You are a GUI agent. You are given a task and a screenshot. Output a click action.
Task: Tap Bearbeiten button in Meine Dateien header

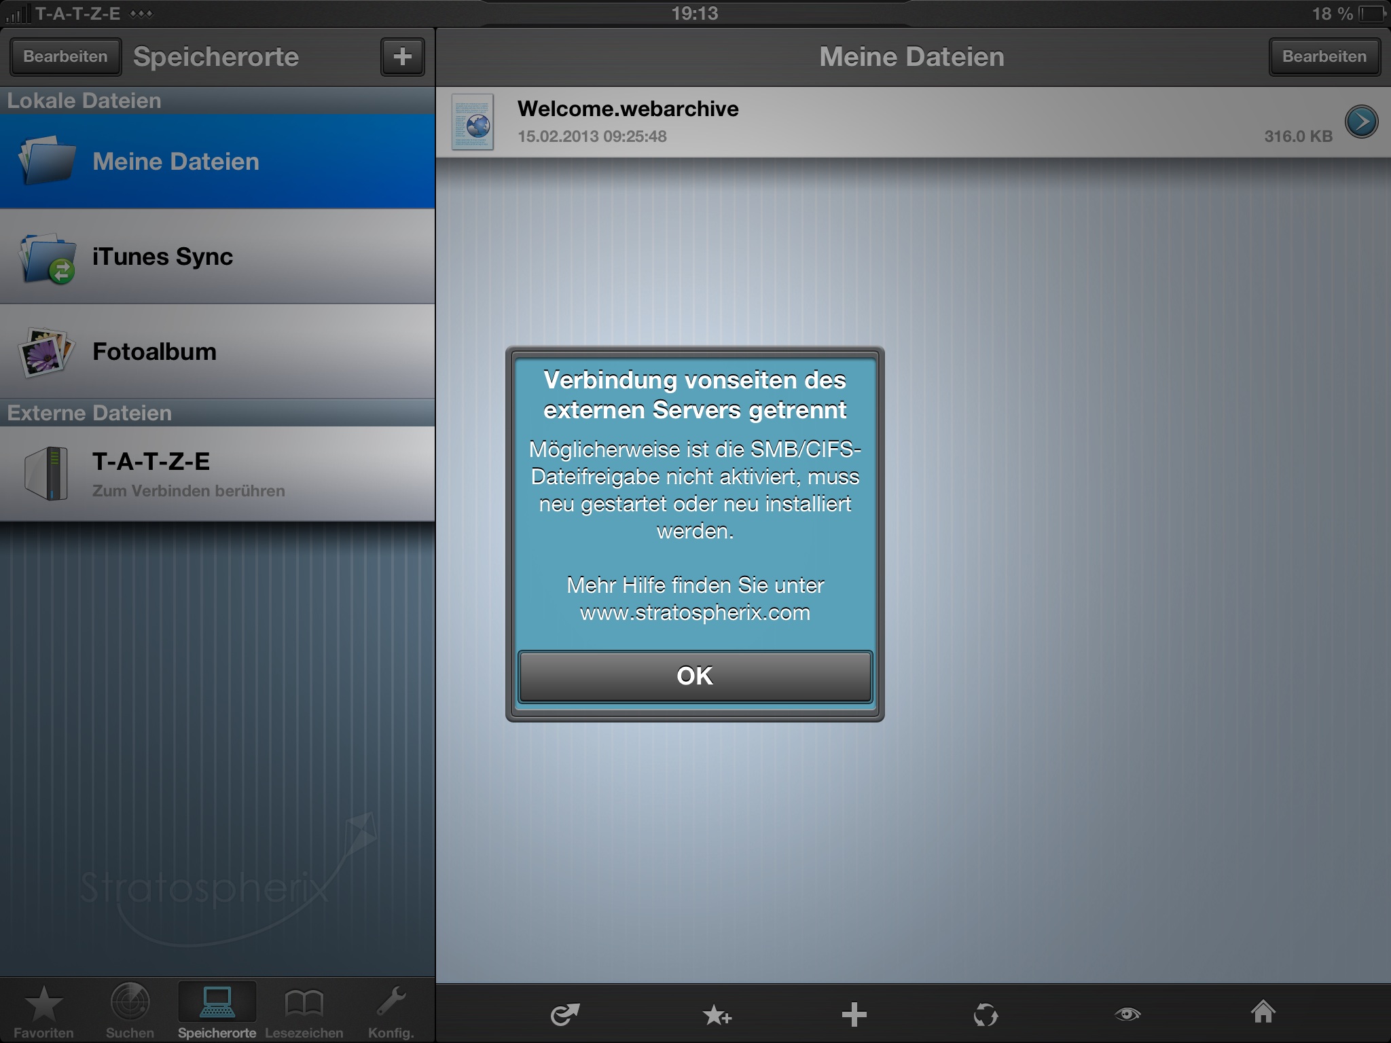pos(1324,56)
